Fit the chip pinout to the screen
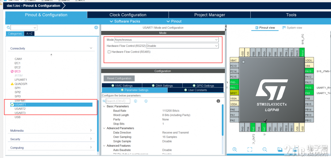Viewport: 331px width, 158px height. pos(250,149)
